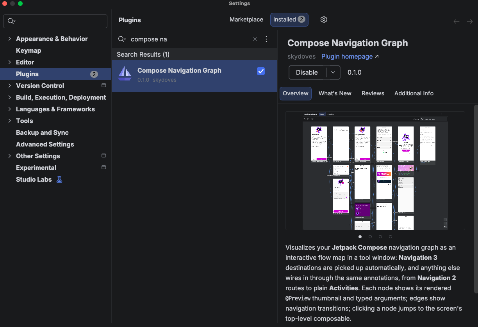Select Studio Labs settings item

pos(34,179)
